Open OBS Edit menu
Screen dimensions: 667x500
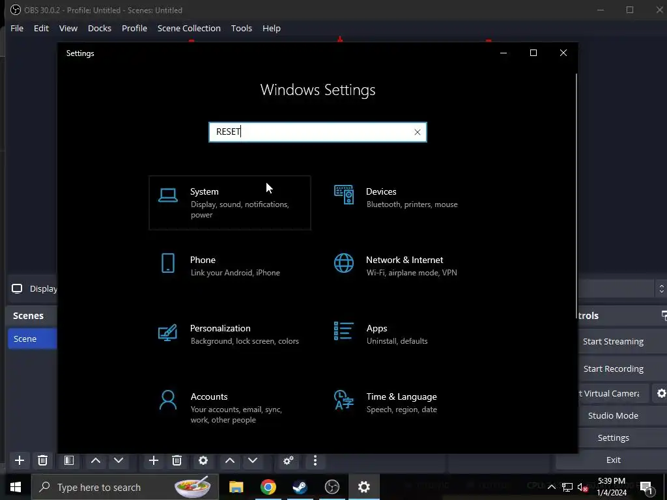tap(41, 28)
